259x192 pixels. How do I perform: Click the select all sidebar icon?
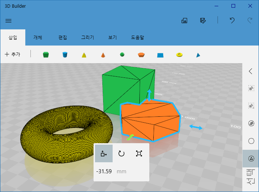point(251,123)
